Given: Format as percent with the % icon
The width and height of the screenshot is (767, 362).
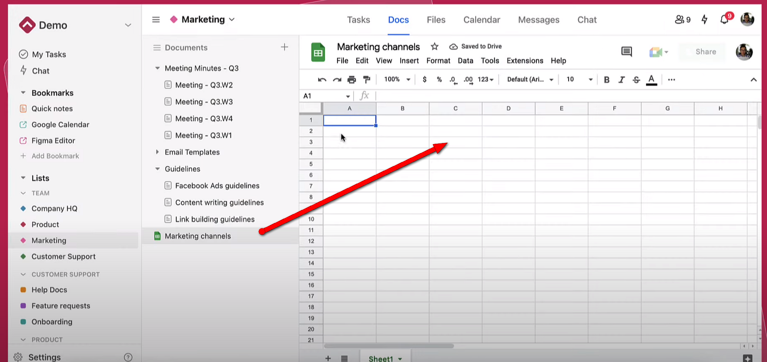Looking at the screenshot, I should tap(439, 80).
